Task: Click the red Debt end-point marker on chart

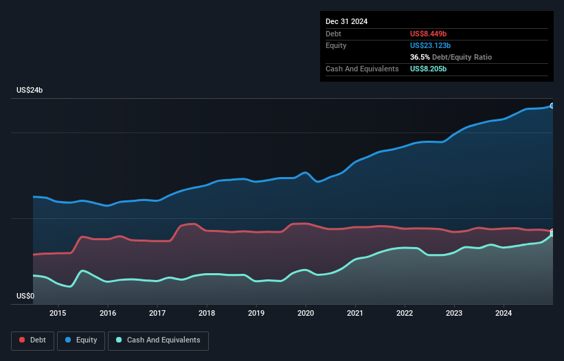Action: click(552, 231)
